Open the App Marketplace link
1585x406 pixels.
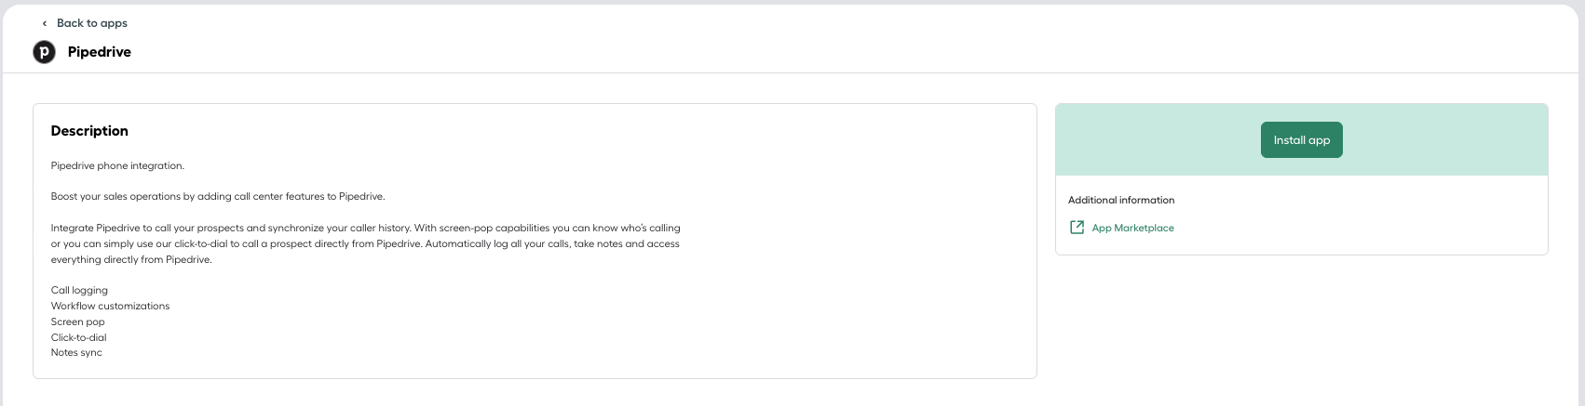click(1132, 228)
